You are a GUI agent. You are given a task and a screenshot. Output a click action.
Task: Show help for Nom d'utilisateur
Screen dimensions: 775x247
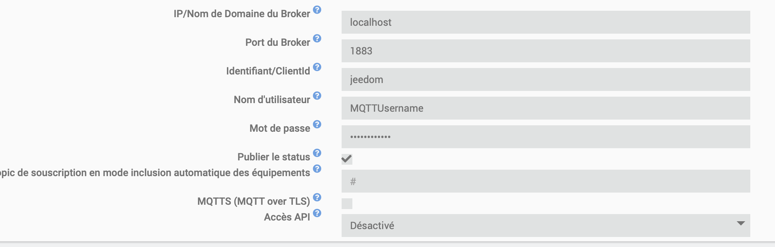point(317,96)
